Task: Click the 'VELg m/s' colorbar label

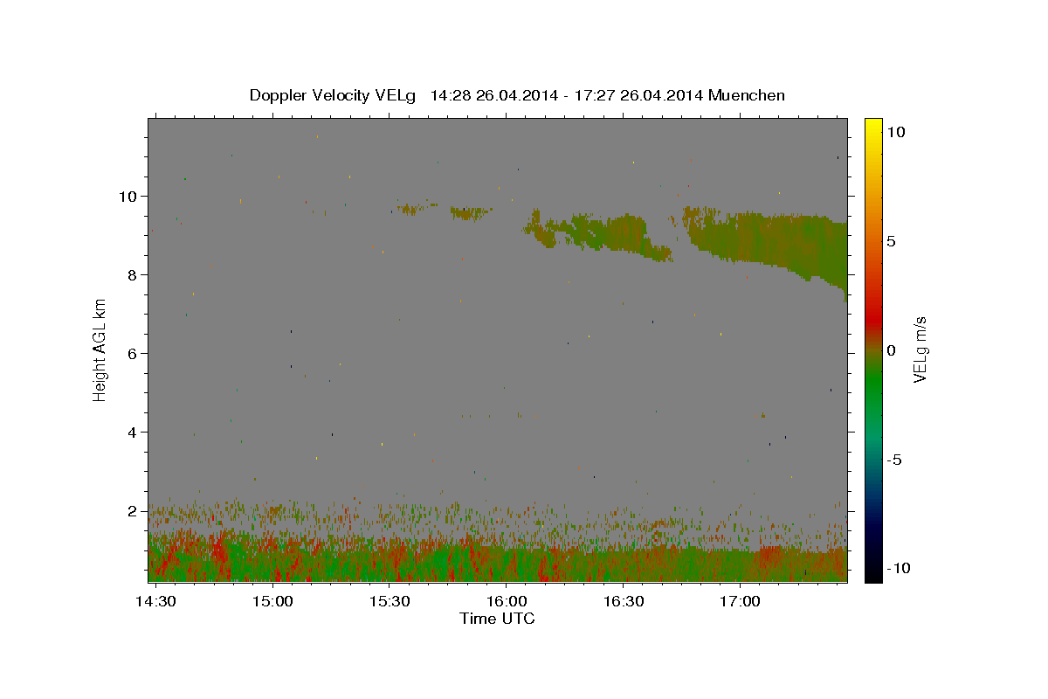Action: (920, 350)
